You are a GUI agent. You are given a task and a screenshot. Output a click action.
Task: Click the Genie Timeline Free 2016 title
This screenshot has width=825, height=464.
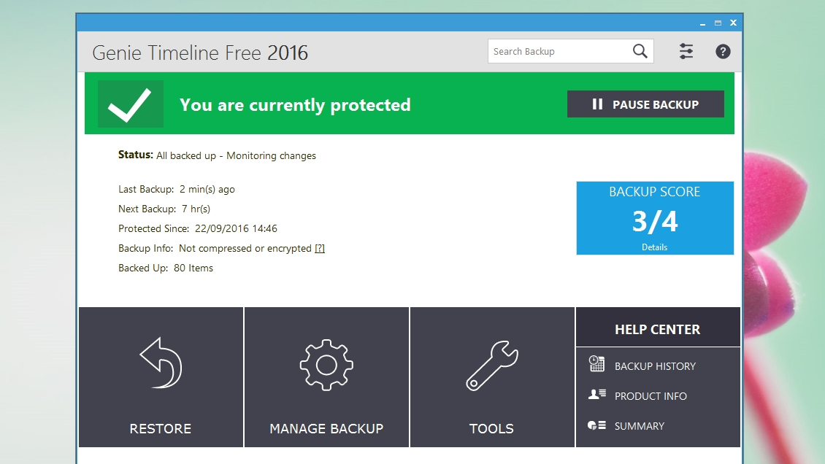pos(200,53)
